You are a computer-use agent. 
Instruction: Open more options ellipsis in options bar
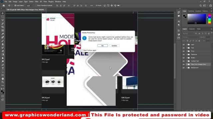point(92,6)
